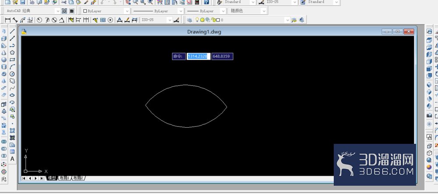Click the Linear dimension tool
This screenshot has height=194, width=438.
(x=8, y=20)
